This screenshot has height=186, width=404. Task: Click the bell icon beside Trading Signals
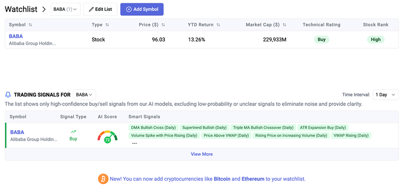(8, 95)
